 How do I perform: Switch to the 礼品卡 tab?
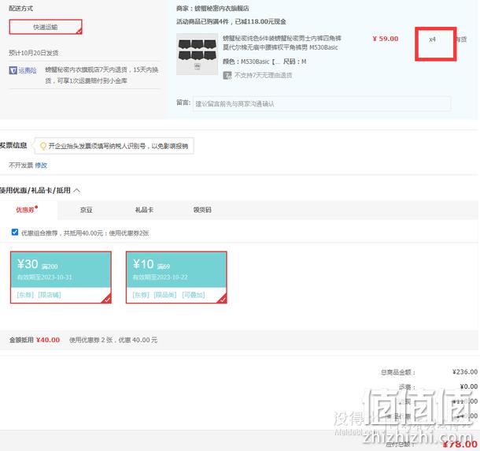click(x=144, y=210)
